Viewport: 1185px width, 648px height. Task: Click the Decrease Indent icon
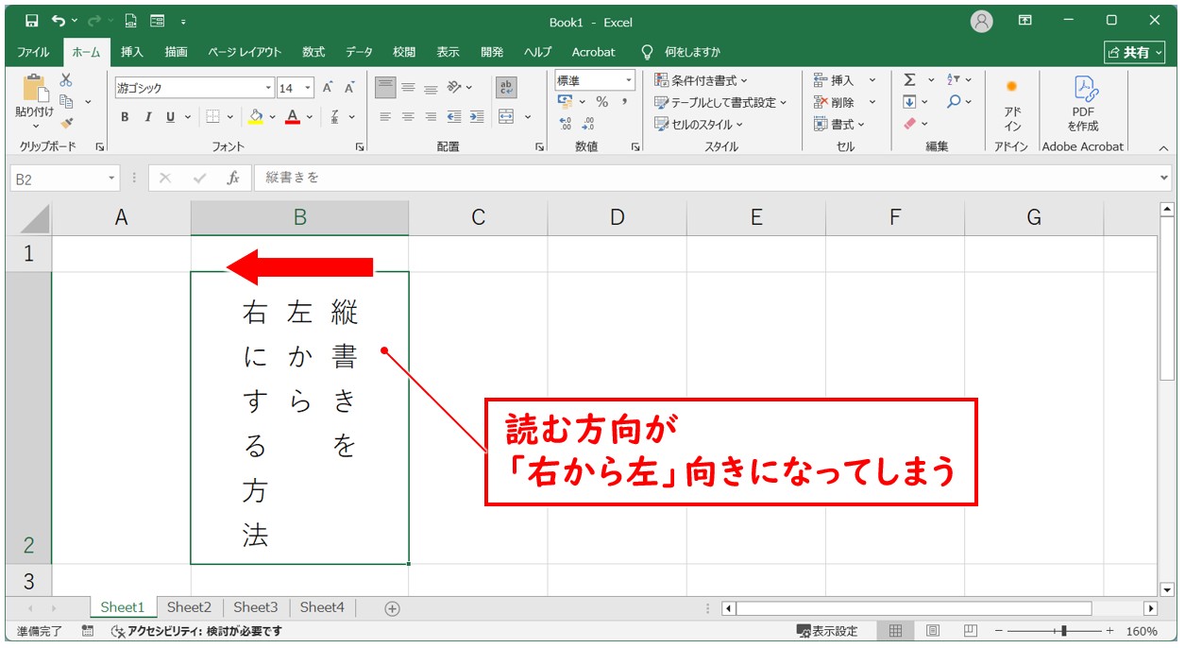(x=454, y=117)
